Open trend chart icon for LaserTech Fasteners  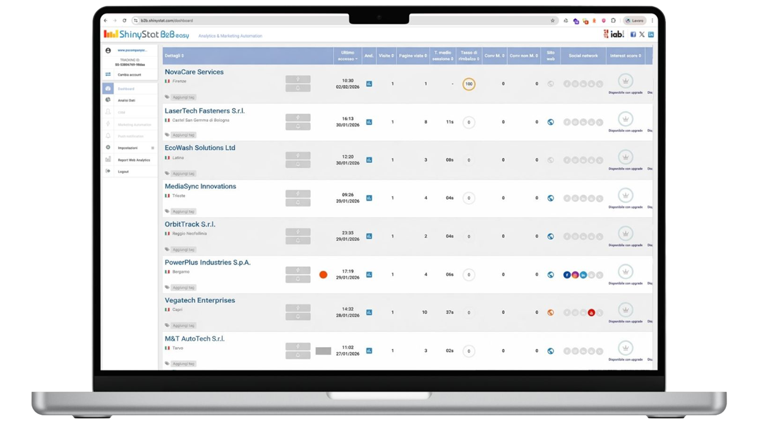click(369, 122)
